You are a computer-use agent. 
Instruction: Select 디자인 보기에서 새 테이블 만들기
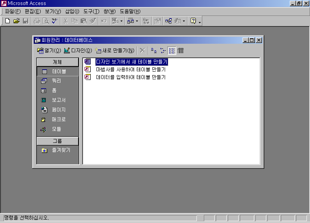(132, 62)
